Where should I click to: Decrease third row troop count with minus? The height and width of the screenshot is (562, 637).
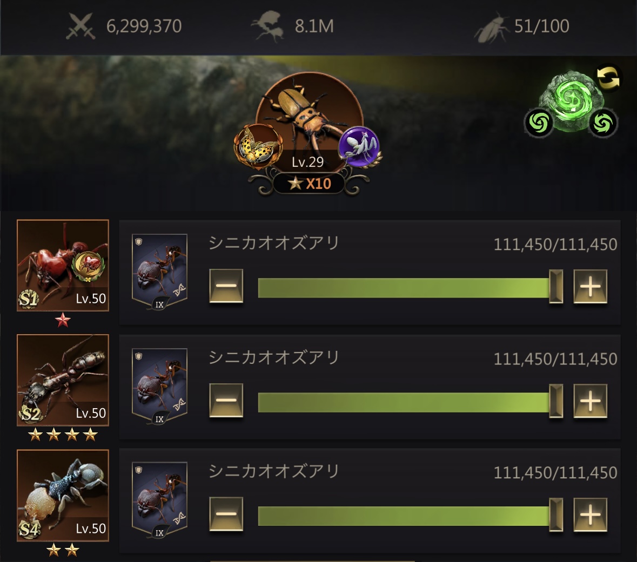[226, 514]
